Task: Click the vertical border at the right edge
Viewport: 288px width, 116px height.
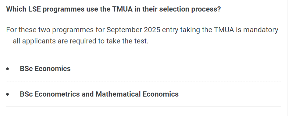Action: pyautogui.click(x=287, y=58)
